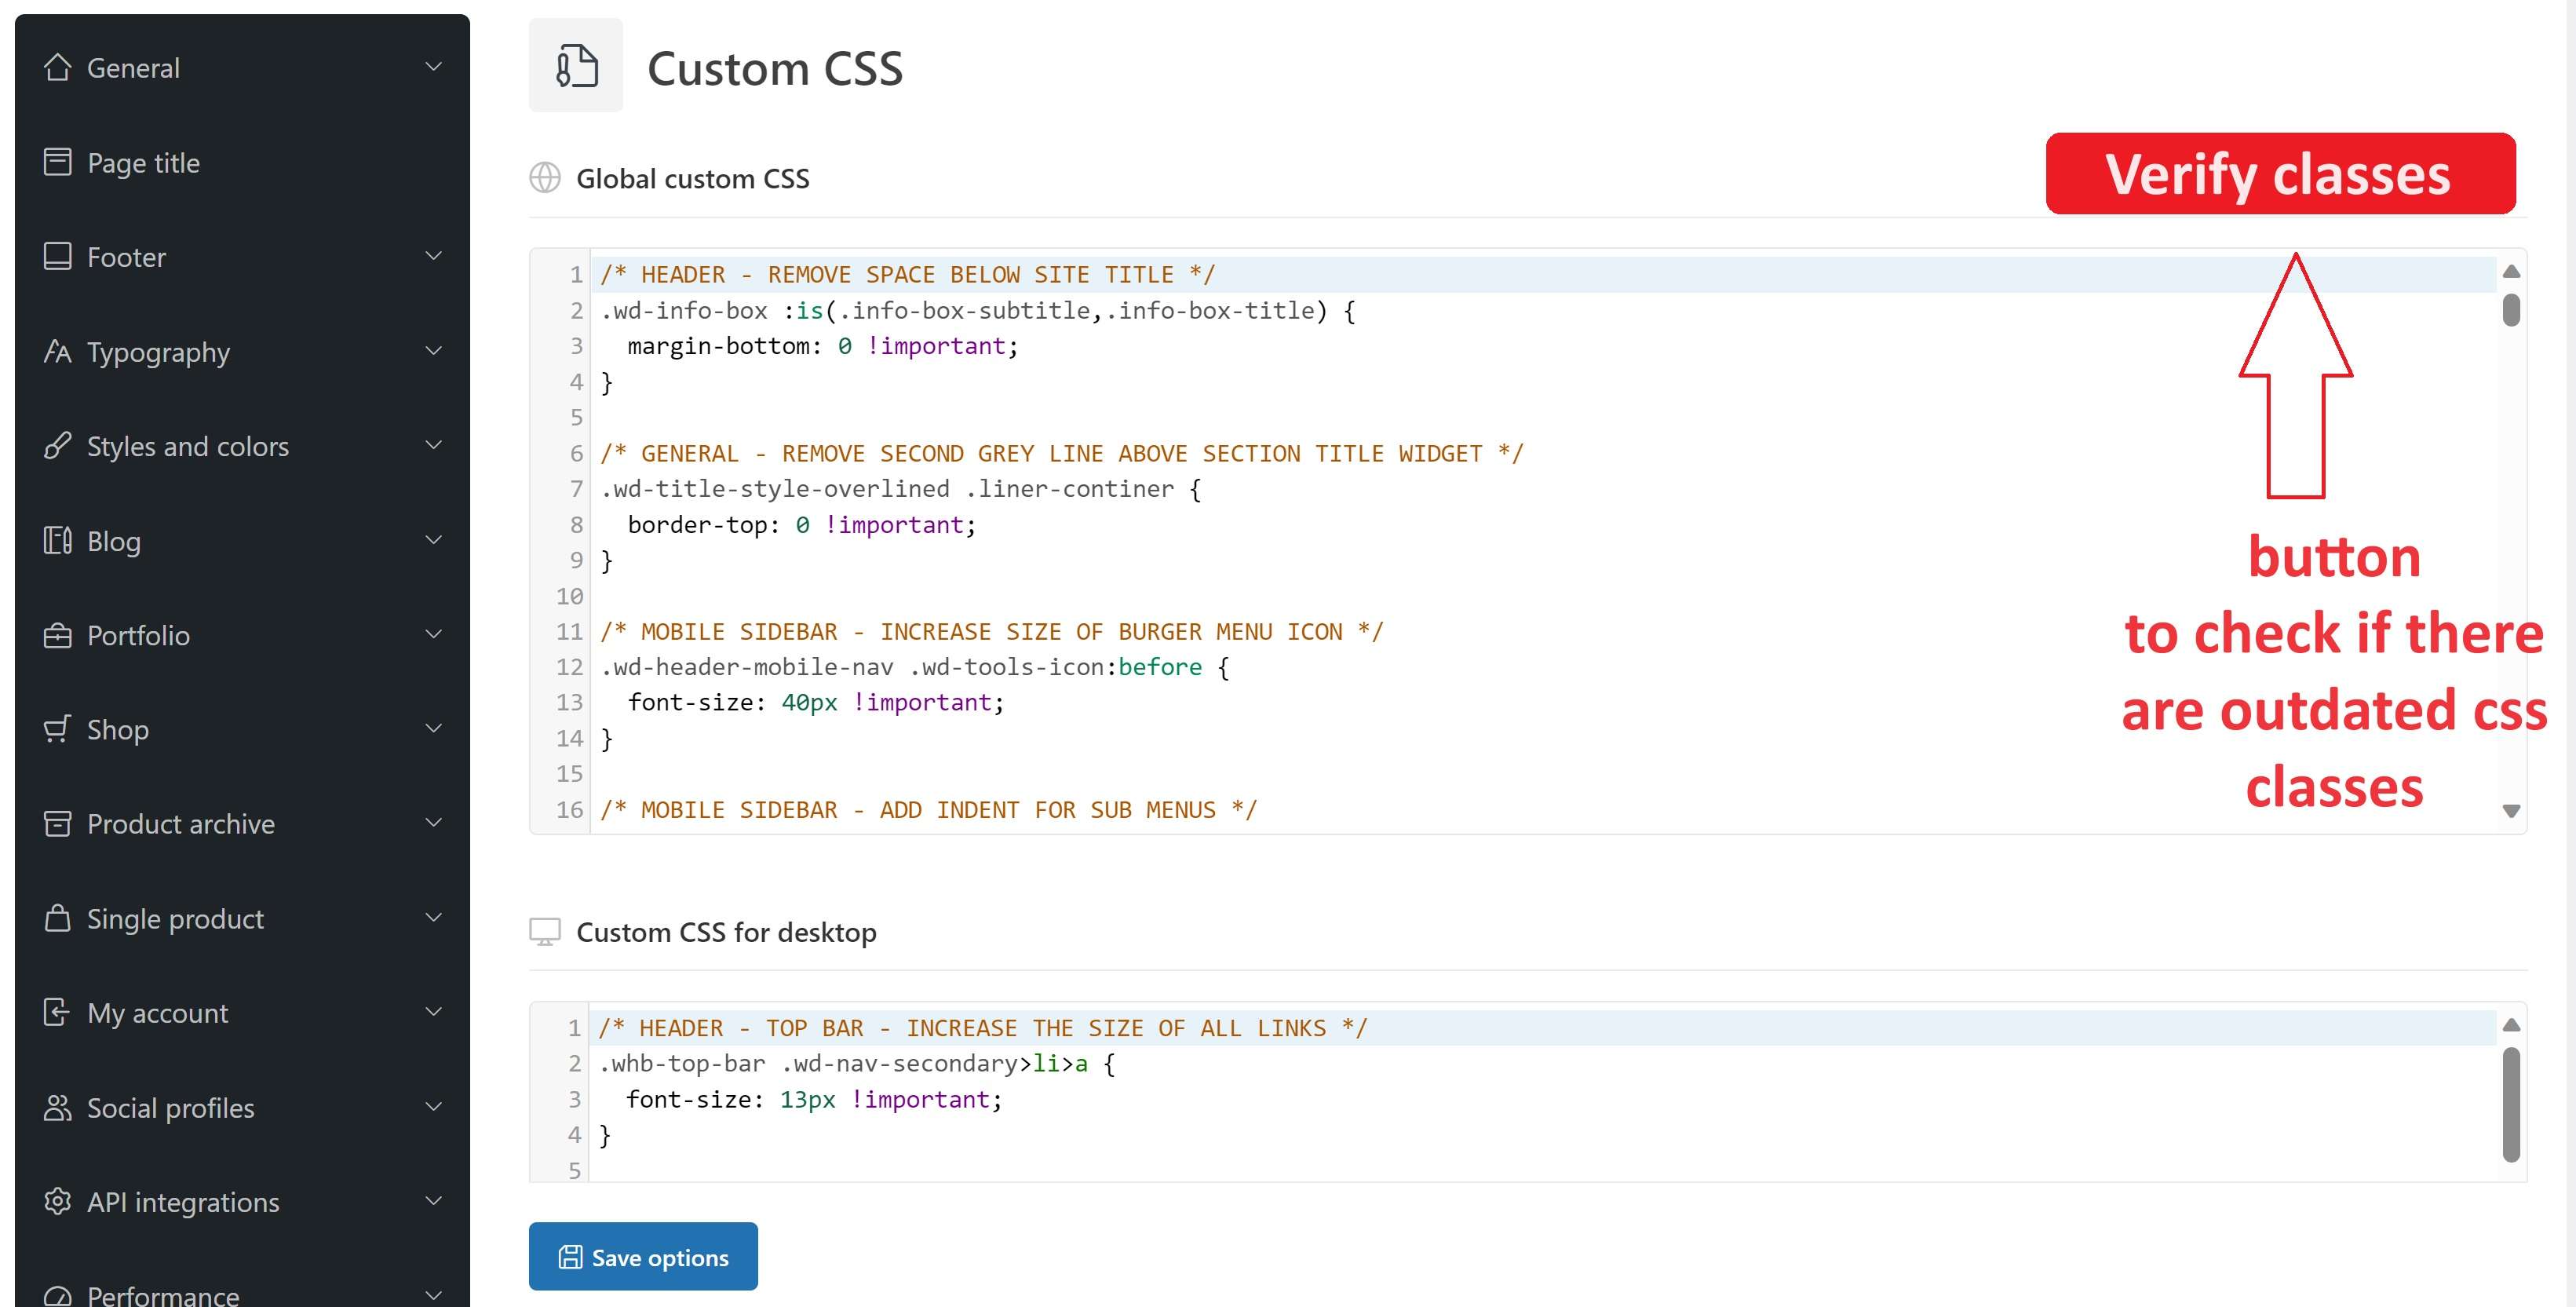This screenshot has height=1307, width=2576.
Task: Click the global CSS editor scrollbar thumb
Action: point(2510,310)
